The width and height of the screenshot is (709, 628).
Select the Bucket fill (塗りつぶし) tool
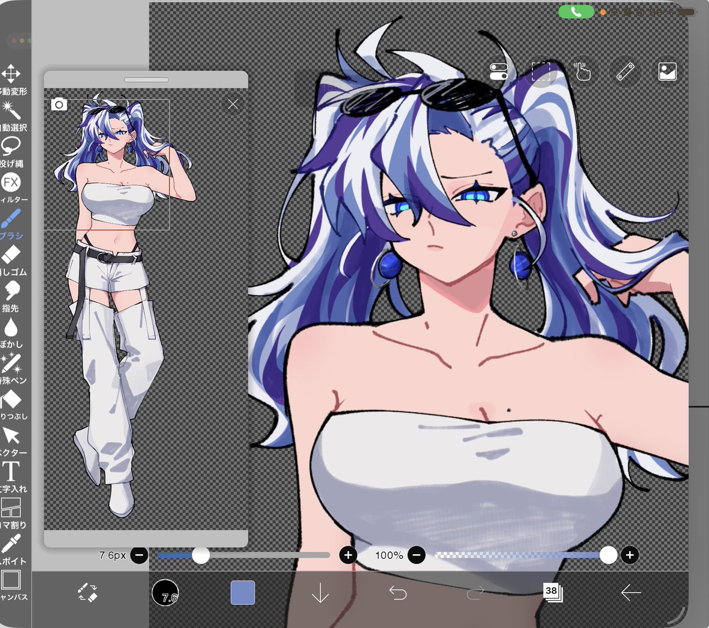tap(11, 404)
